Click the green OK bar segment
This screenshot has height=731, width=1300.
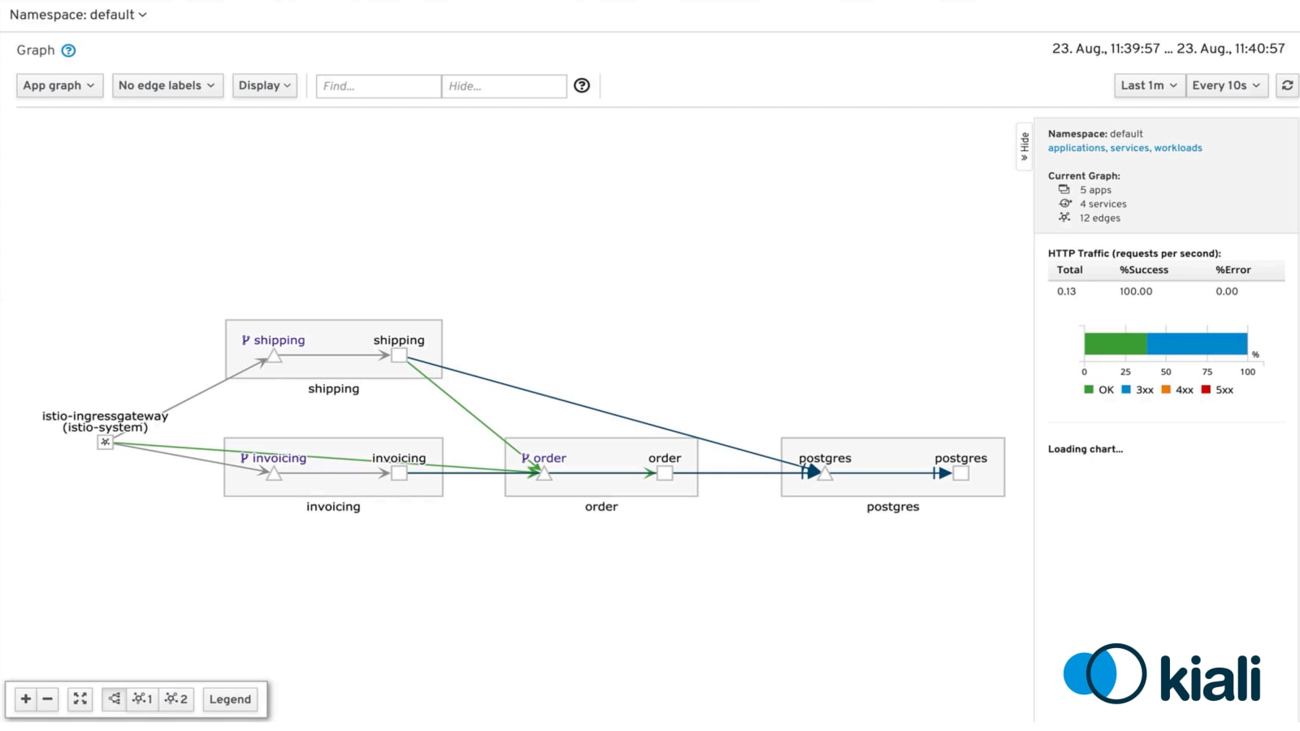click(x=1115, y=344)
